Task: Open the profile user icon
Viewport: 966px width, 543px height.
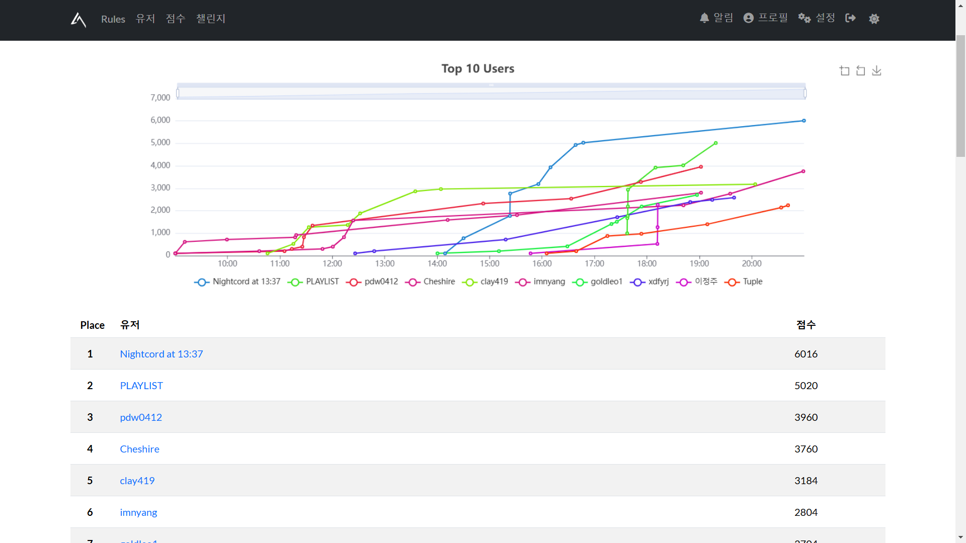Action: [749, 18]
